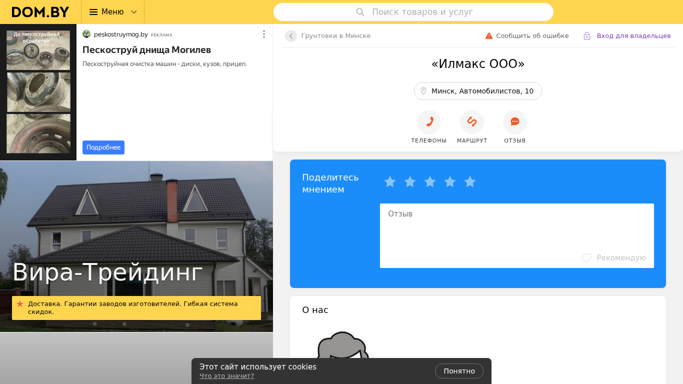Open the bottom rim ad thumbnail
Screen dimensions: 683x384
pyautogui.click(x=38, y=133)
